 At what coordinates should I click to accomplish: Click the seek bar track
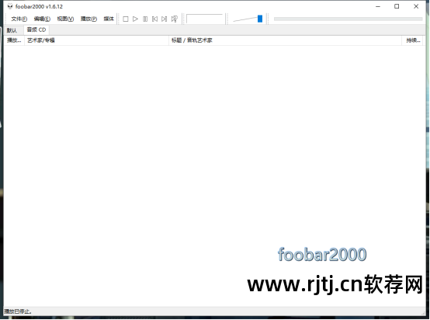click(x=348, y=19)
